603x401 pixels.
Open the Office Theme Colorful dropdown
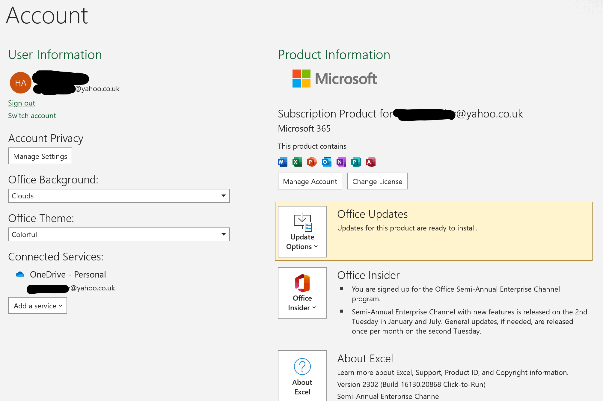119,234
